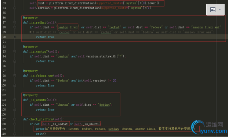Click the number 20 on line 99
Viewport: 229px width, 137px height.
tap(114, 80)
